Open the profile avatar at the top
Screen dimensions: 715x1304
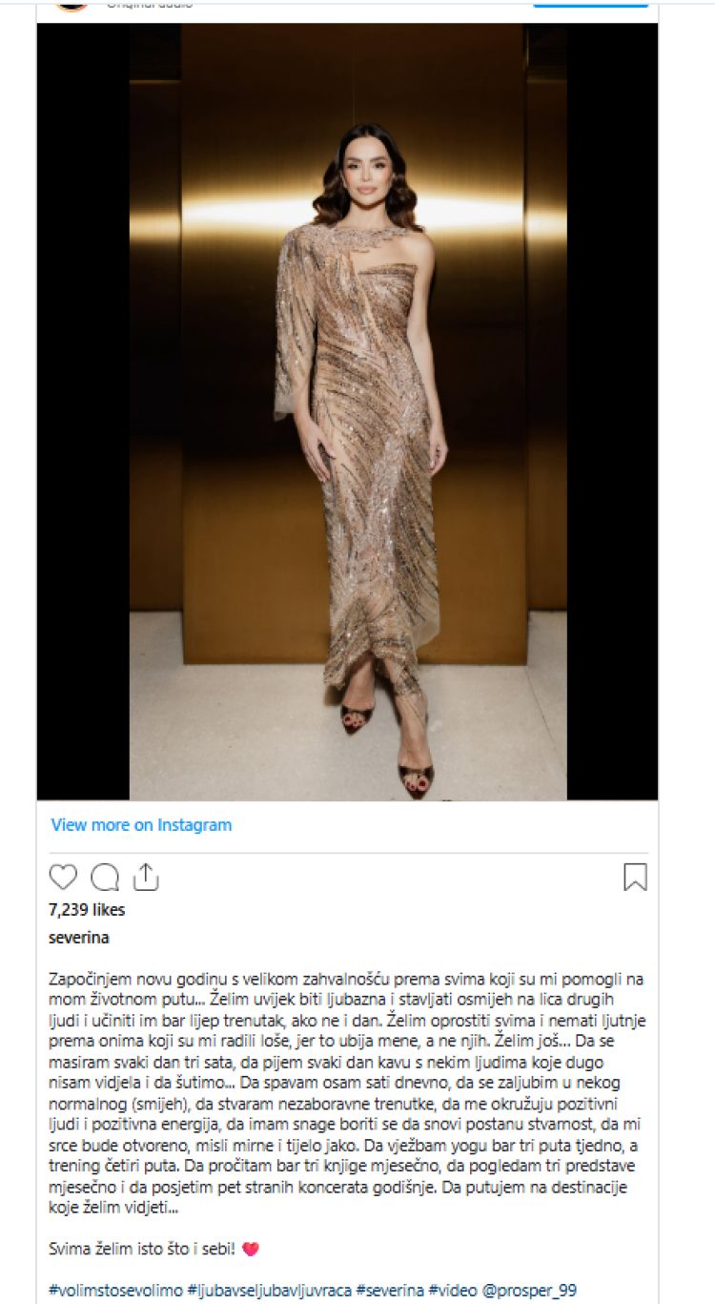72,4
